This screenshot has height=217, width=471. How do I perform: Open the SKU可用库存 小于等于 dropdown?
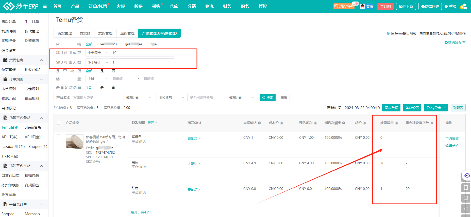pyautogui.click(x=98, y=53)
